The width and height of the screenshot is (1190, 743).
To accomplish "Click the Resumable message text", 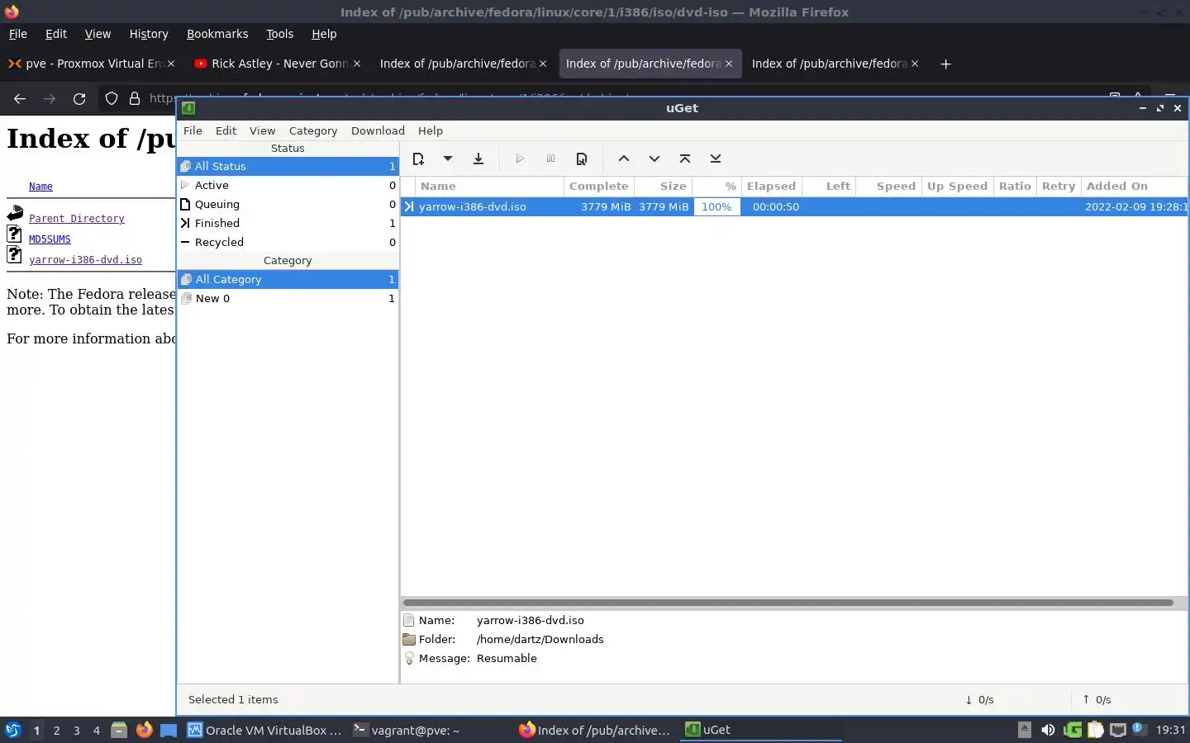I will coord(507,658).
